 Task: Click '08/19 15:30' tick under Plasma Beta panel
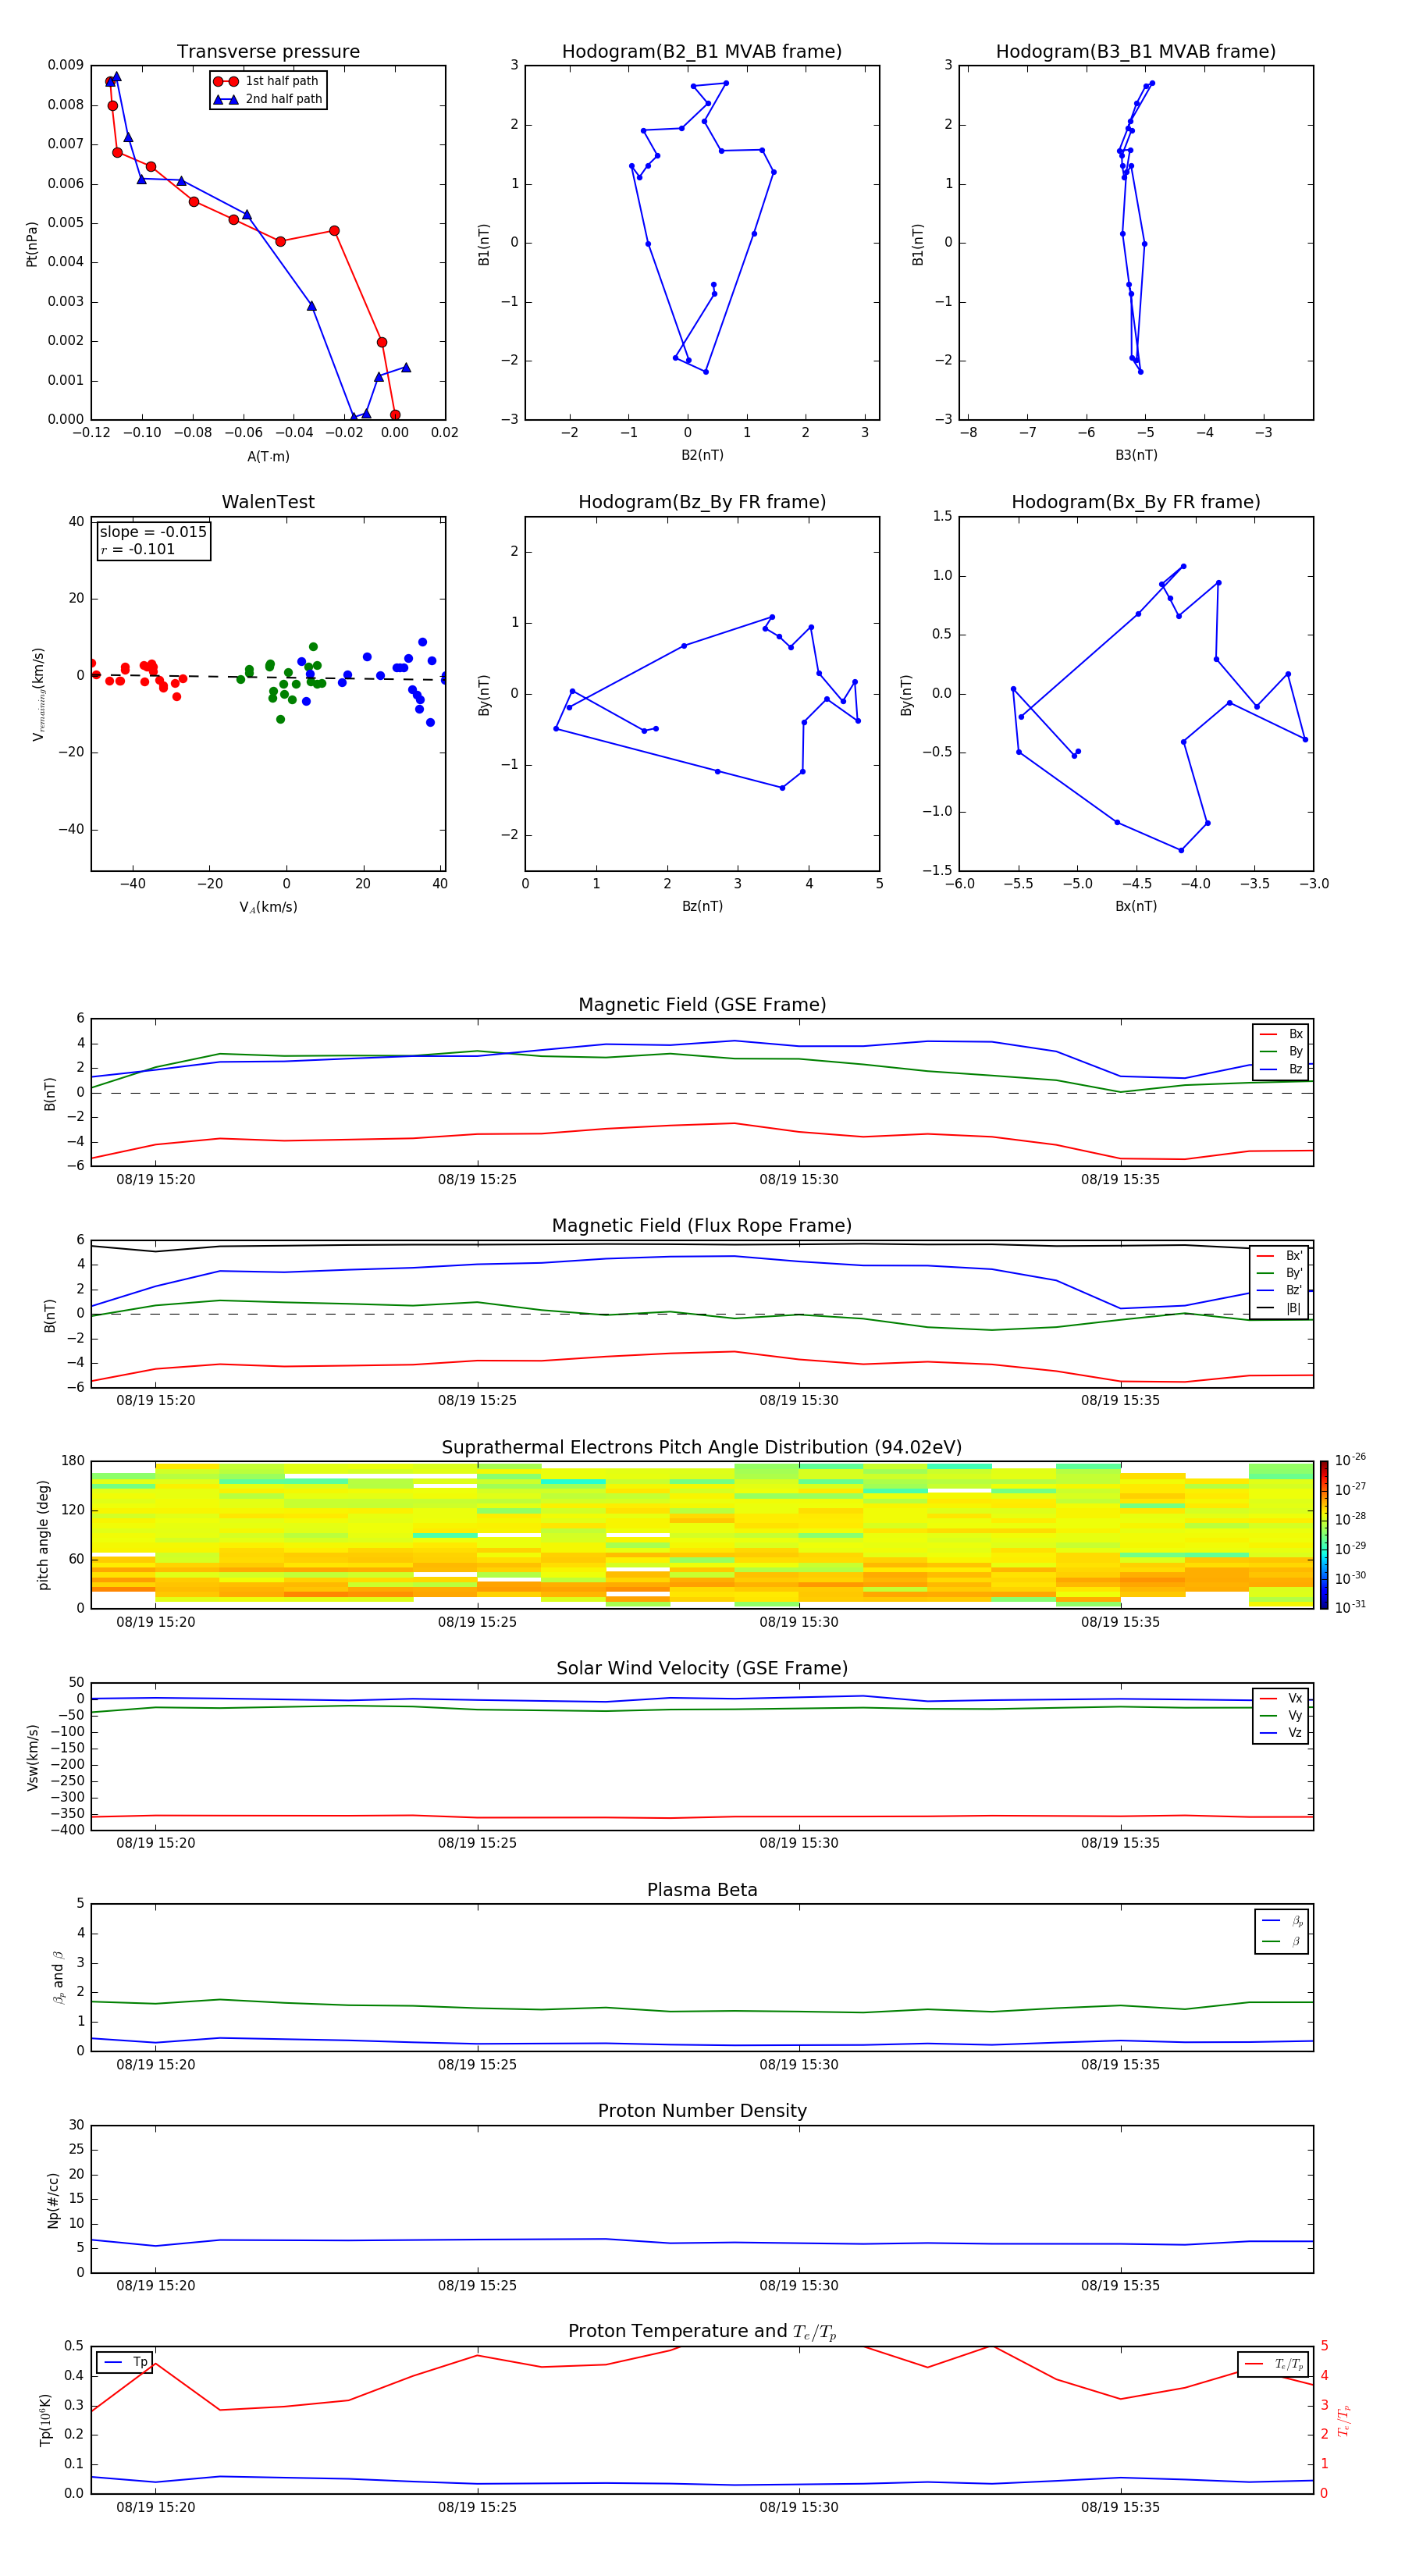pos(798,2064)
